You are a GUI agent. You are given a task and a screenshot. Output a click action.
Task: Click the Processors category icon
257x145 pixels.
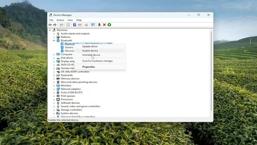pos(58,99)
